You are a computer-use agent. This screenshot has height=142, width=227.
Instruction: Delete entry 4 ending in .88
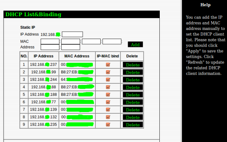click(x=133, y=87)
